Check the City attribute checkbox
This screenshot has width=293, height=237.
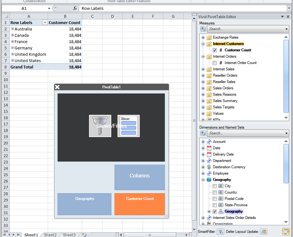coord(215,186)
